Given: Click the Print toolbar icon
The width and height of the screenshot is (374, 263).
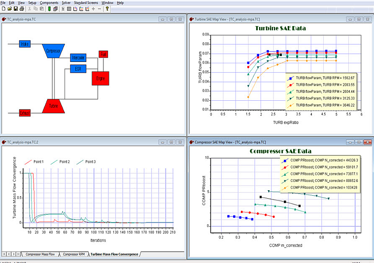Looking at the screenshot, I should pos(22,9).
